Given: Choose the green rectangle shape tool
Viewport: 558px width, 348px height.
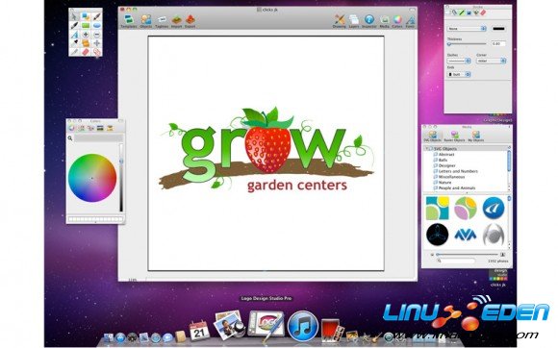Looking at the screenshot, I should pos(86,26).
